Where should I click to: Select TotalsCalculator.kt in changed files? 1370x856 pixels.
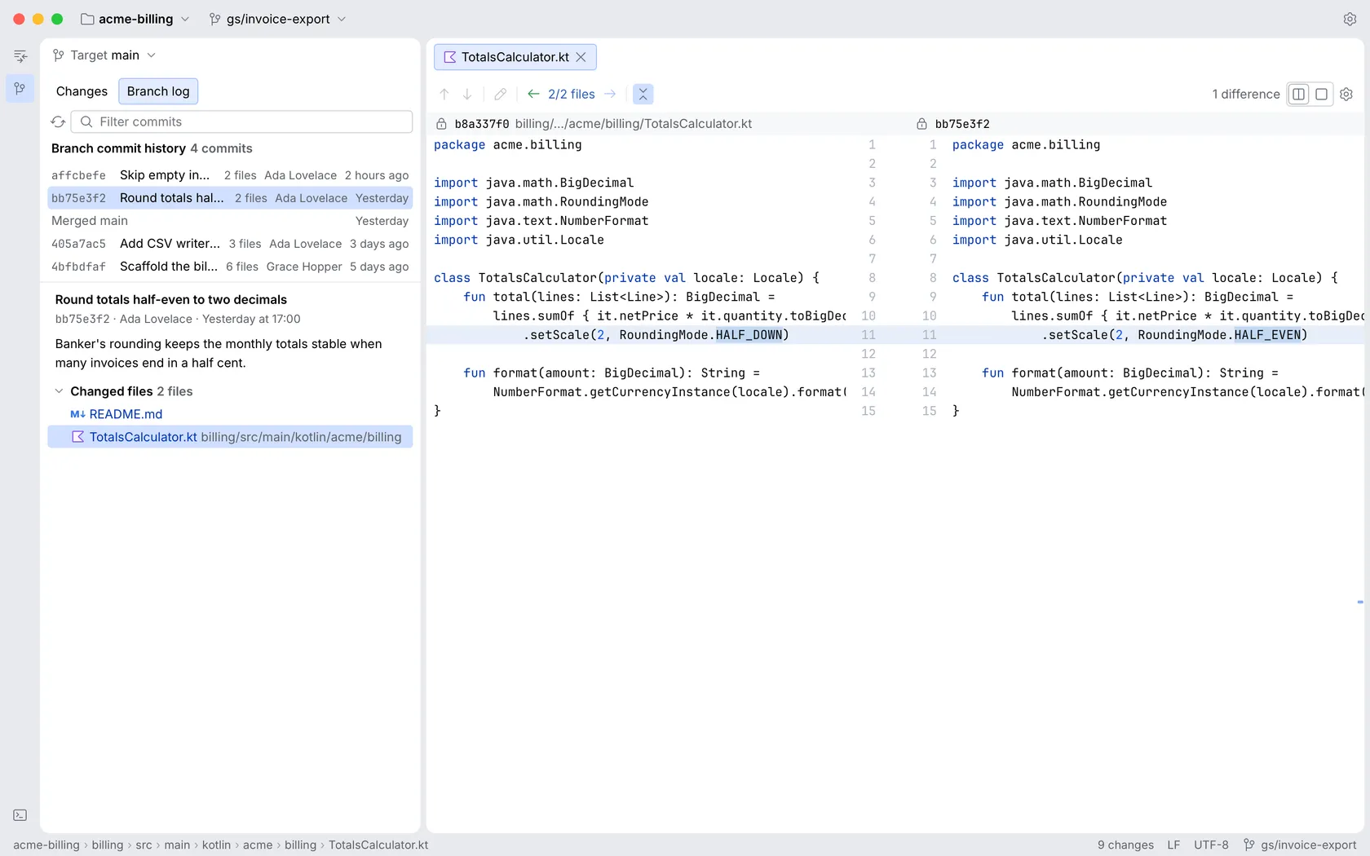pyautogui.click(x=230, y=437)
